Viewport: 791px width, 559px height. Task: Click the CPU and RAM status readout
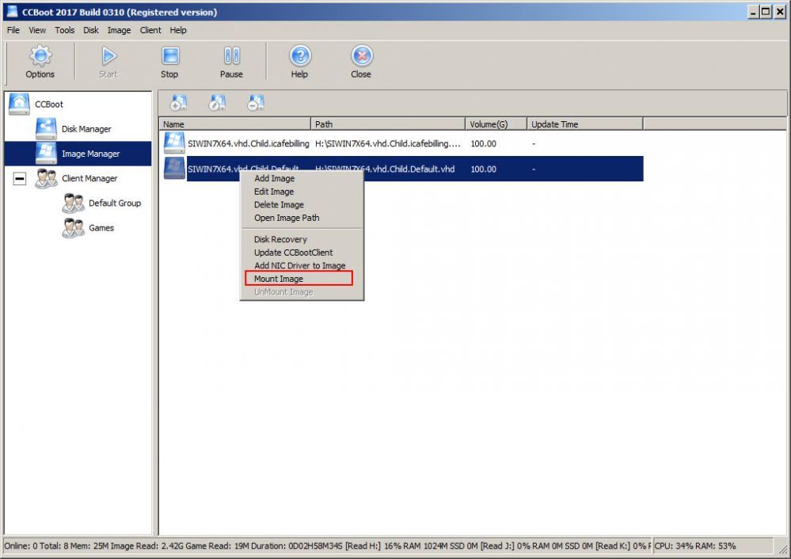click(695, 546)
